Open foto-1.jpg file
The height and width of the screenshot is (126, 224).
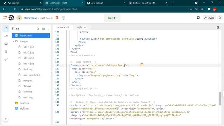click(x=28, y=47)
